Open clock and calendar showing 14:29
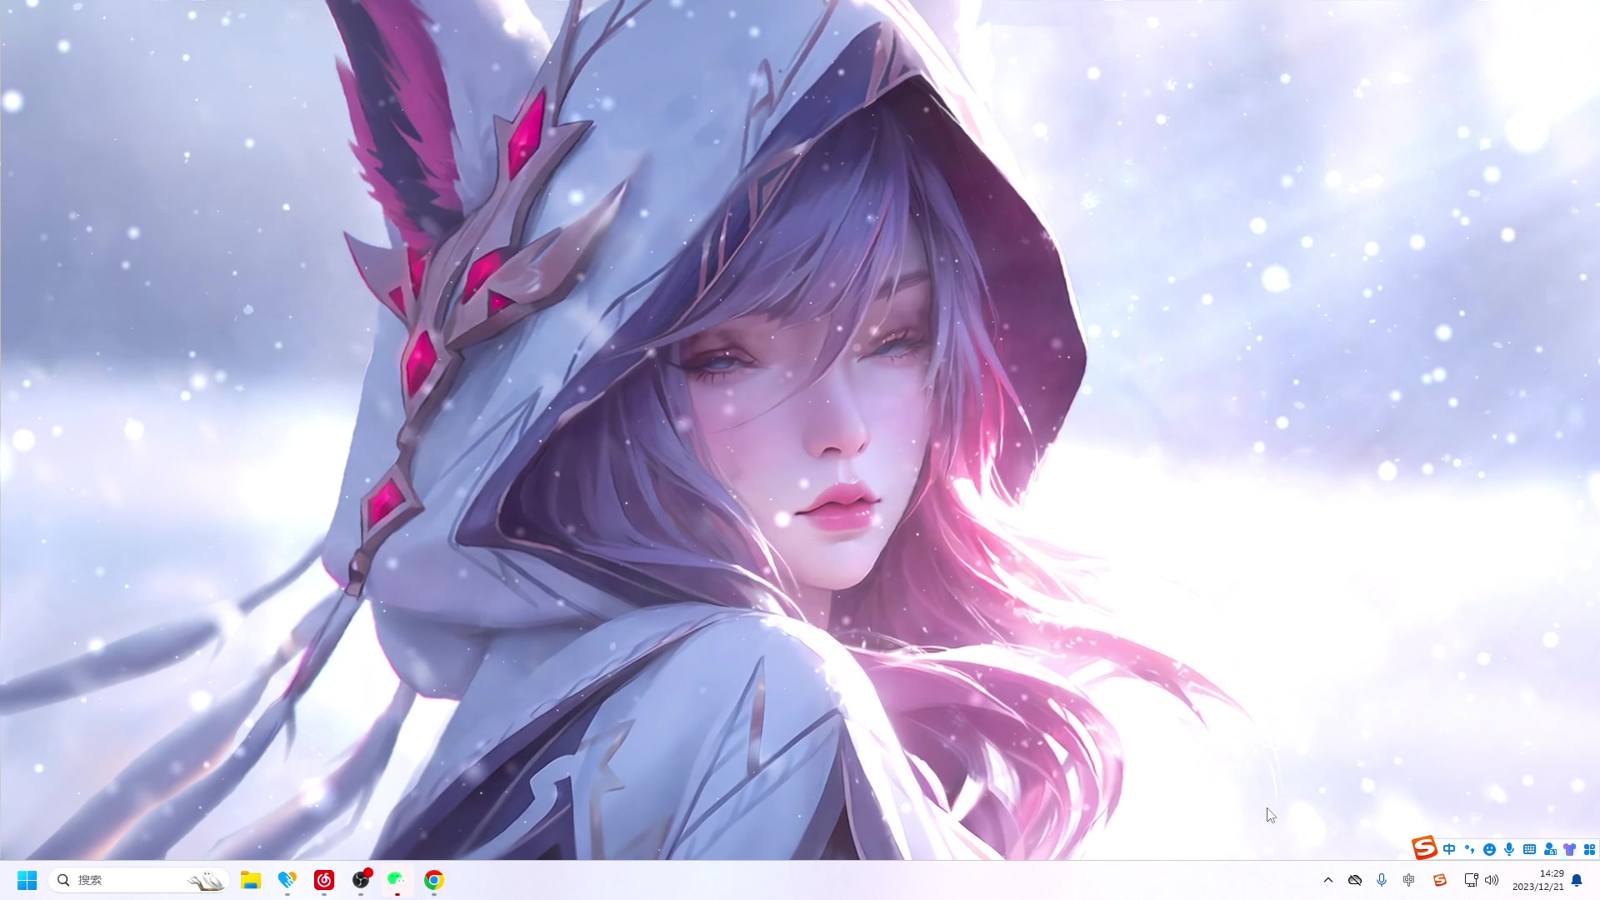The width and height of the screenshot is (1600, 900). coord(1538,880)
